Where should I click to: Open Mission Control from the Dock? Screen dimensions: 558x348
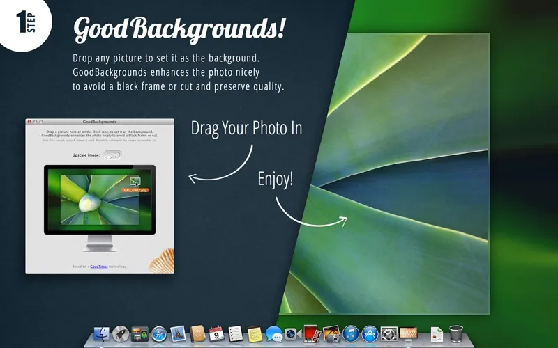pyautogui.click(x=140, y=334)
